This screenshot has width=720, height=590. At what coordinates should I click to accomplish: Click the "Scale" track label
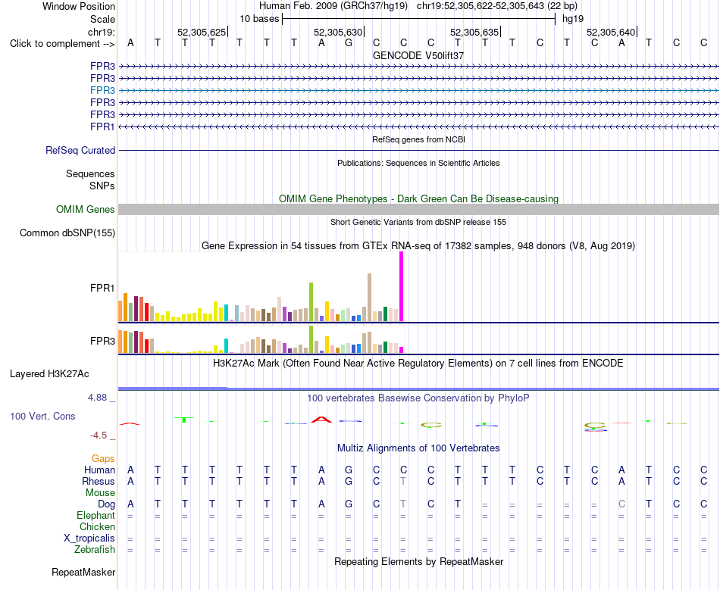tap(102, 19)
